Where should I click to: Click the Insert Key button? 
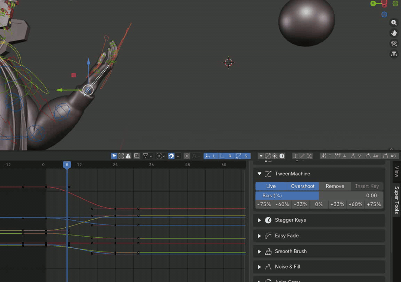[x=367, y=186]
